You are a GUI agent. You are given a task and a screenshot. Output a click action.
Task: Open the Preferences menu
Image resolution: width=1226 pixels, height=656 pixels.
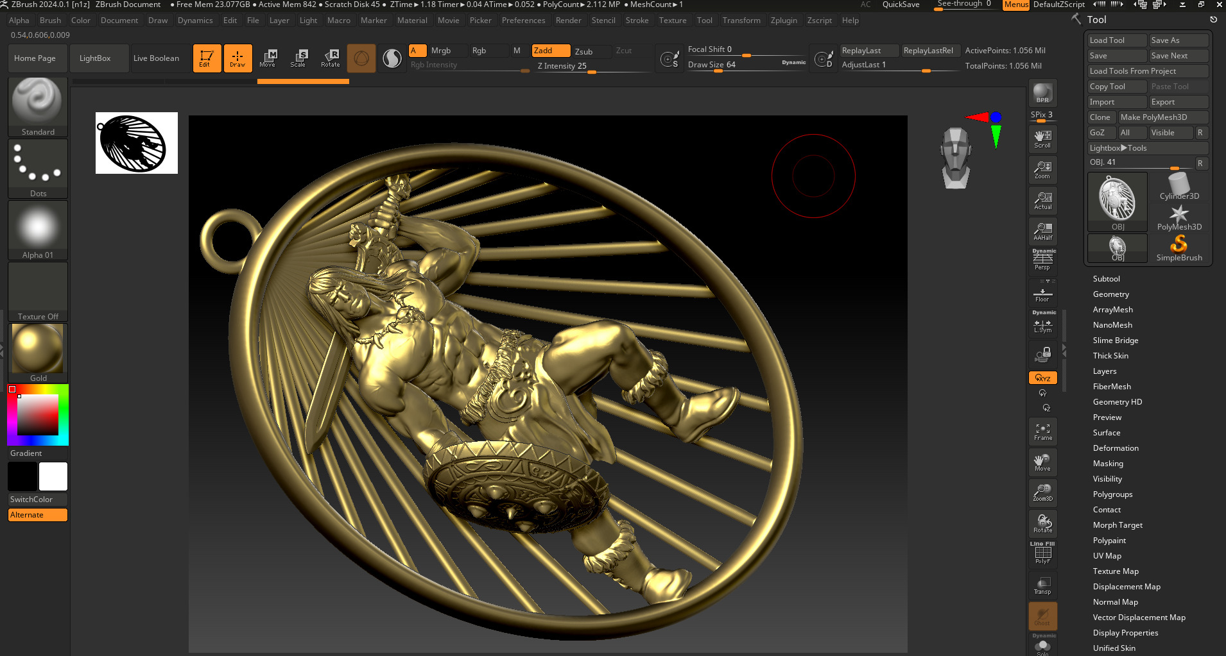pyautogui.click(x=523, y=21)
